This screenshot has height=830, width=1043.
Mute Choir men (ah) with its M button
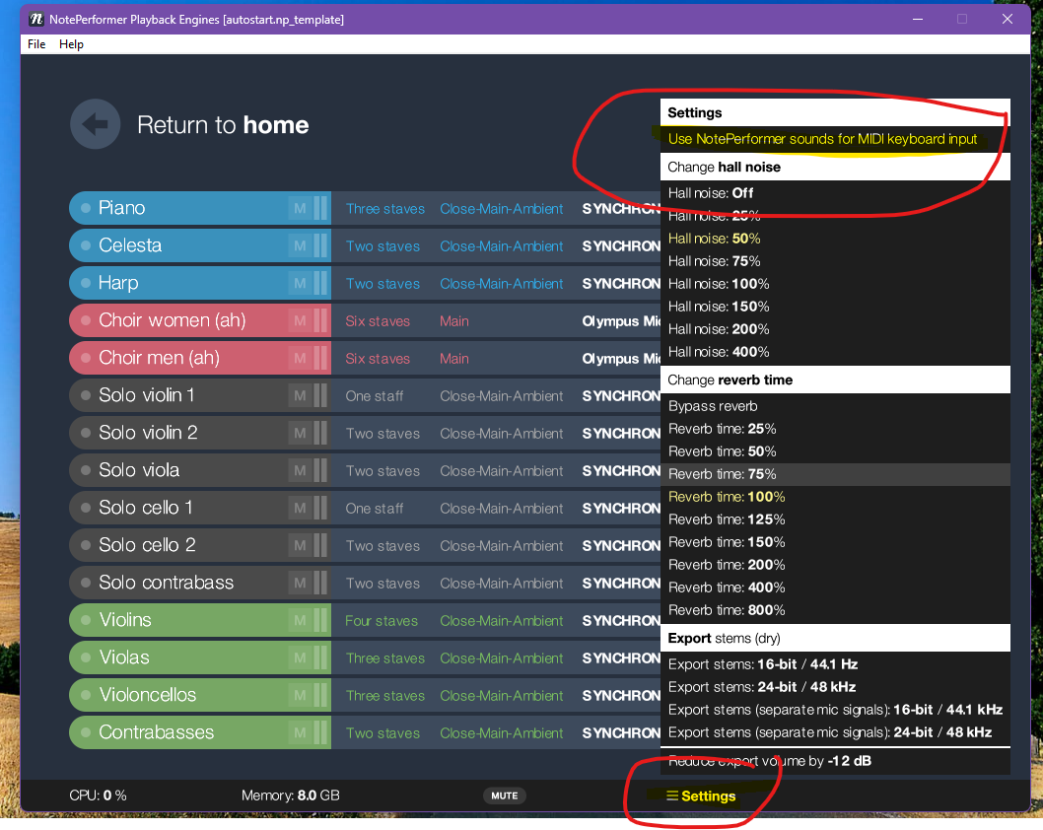[x=300, y=358]
